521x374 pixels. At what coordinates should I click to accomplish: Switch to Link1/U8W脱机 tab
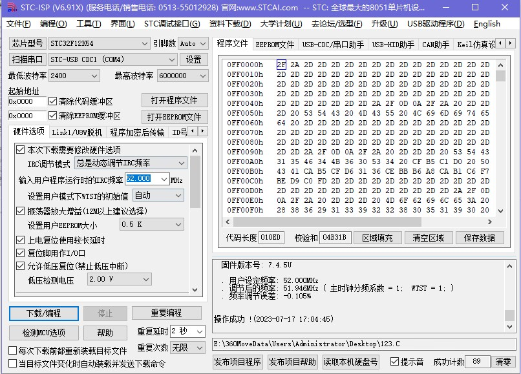77,132
